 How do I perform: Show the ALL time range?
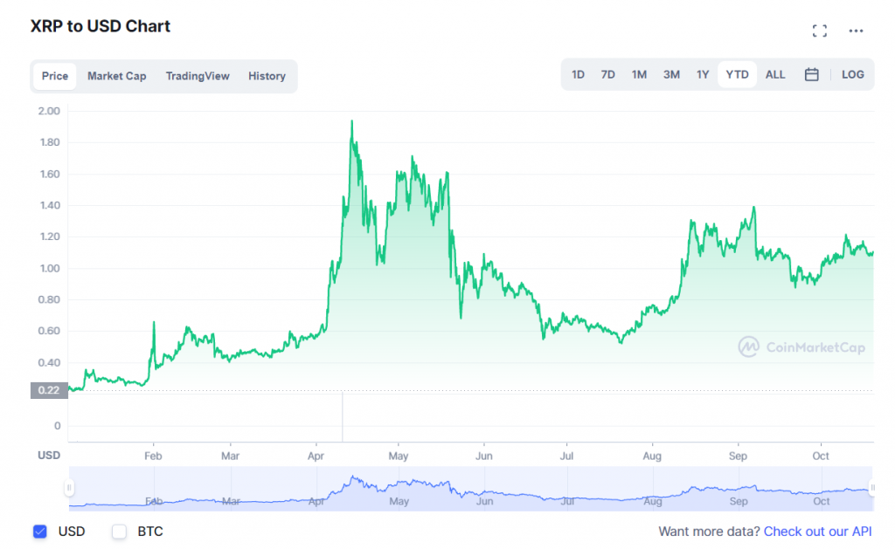[x=775, y=75]
